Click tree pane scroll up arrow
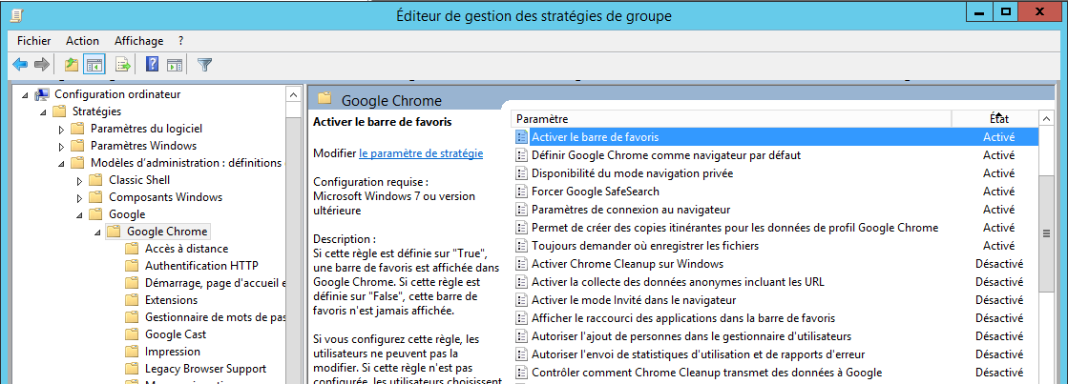Image resolution: width=1068 pixels, height=384 pixels. coord(294,94)
